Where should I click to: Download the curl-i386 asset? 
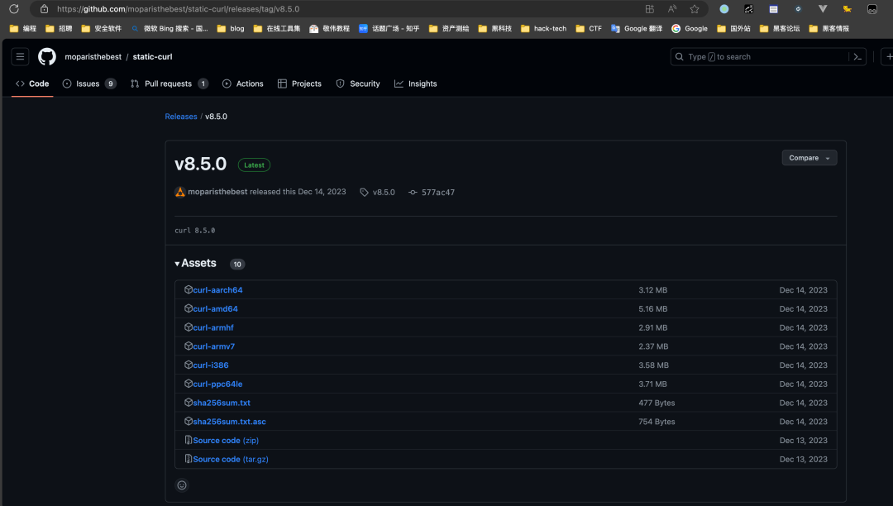(x=211, y=365)
